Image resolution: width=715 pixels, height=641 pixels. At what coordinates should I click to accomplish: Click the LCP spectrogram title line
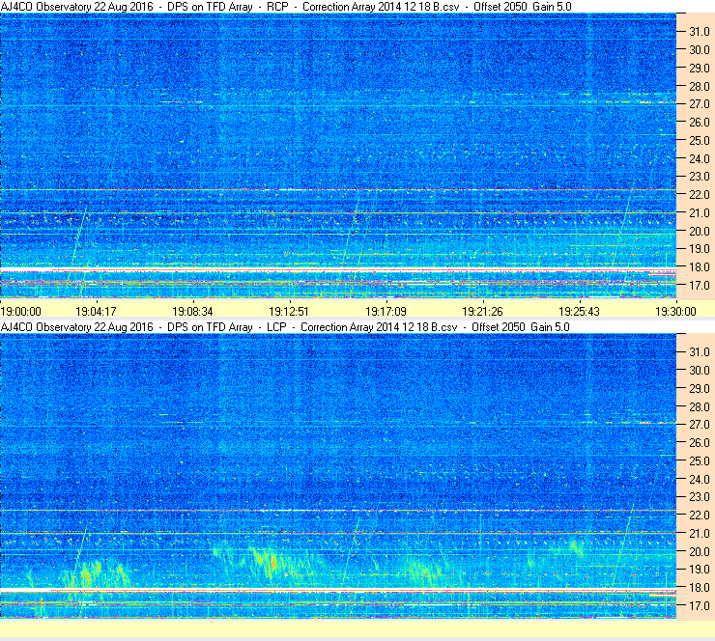click(x=285, y=327)
